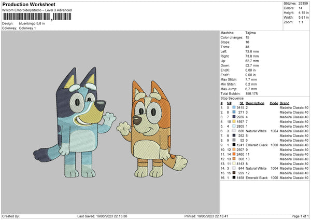Click the light blue swatch beside 3415 stitches
The width and height of the screenshot is (311, 220).
click(234, 107)
